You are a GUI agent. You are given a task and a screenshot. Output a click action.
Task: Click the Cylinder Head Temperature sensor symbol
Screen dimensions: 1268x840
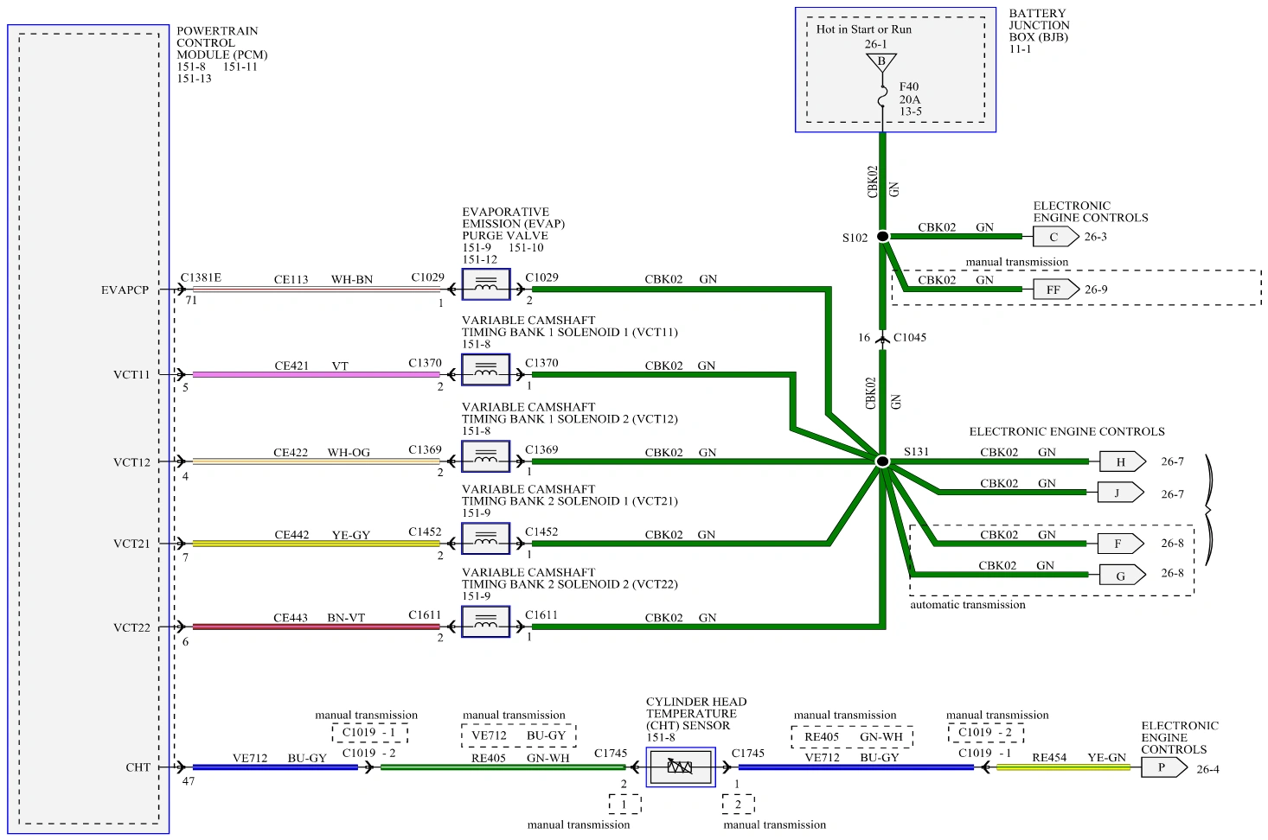(681, 767)
